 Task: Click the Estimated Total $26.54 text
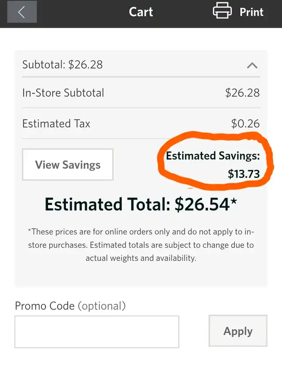(141, 205)
